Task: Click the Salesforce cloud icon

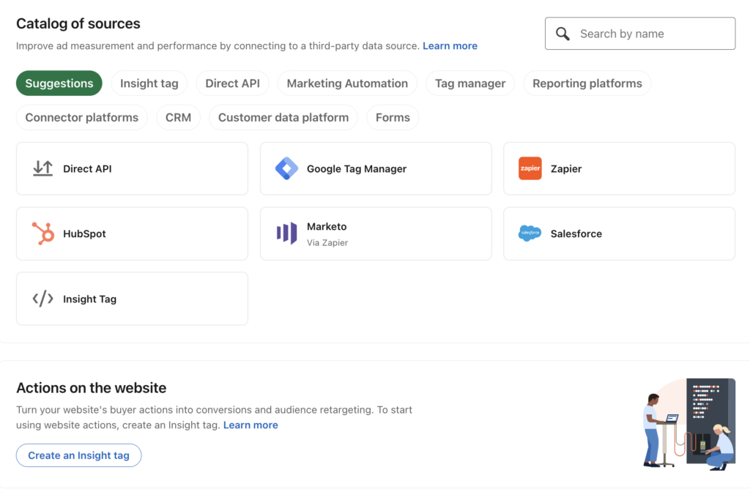Action: coord(530,234)
